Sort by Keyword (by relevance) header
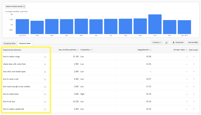 12,50
